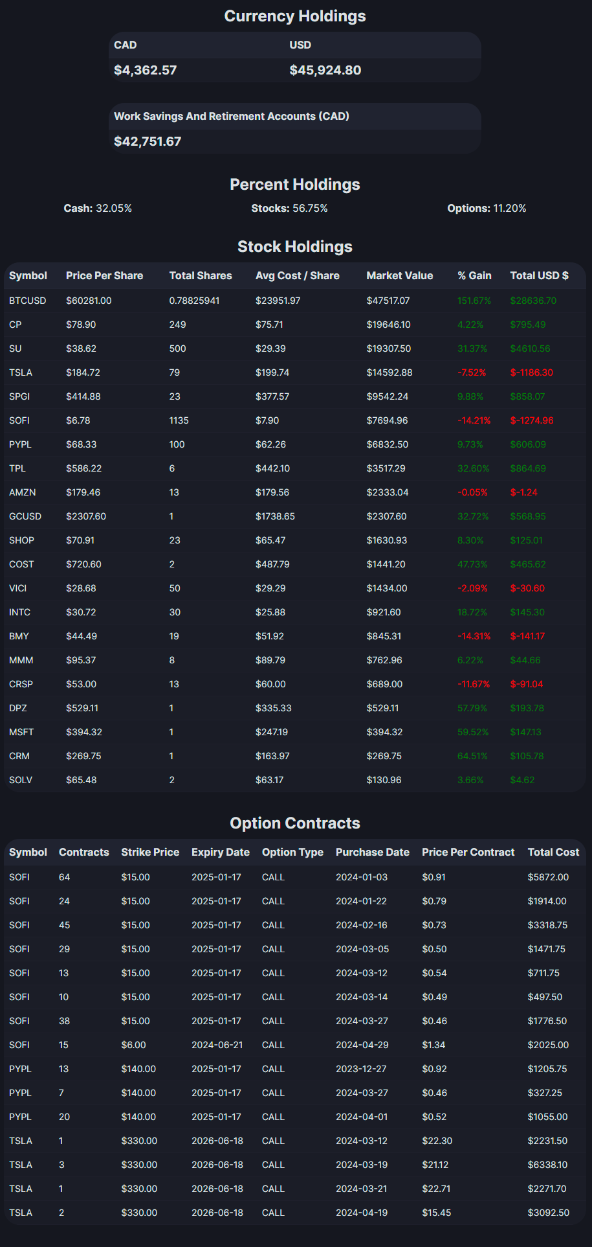The image size is (592, 1247).
Task: Click MMM market value $762.96
Action: (x=384, y=661)
